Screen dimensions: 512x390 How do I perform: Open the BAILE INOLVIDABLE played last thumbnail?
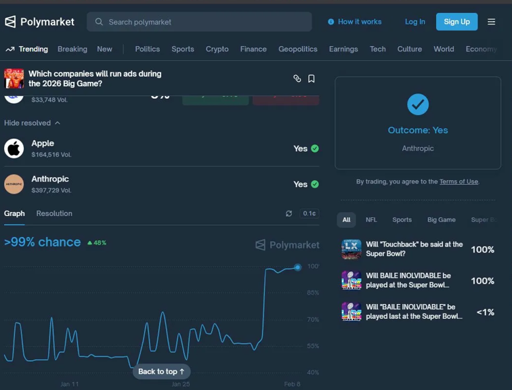[351, 312]
